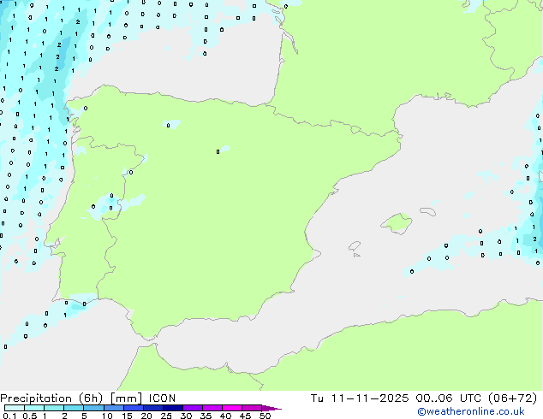Click the legend label '0.5'

coord(30,416)
